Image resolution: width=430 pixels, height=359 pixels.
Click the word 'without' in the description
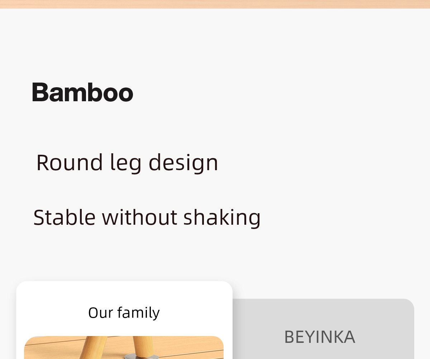tap(140, 217)
